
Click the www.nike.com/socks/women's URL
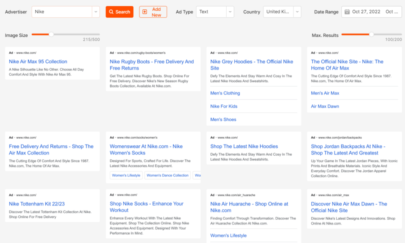click(x=137, y=138)
